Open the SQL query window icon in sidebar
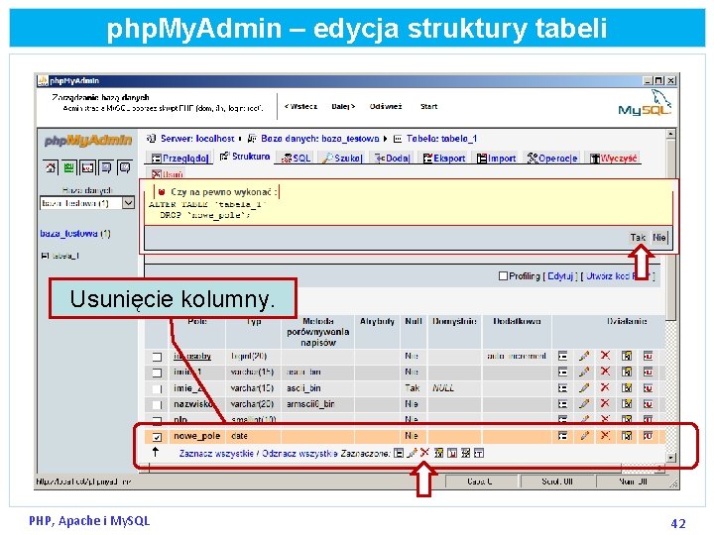 point(87,167)
